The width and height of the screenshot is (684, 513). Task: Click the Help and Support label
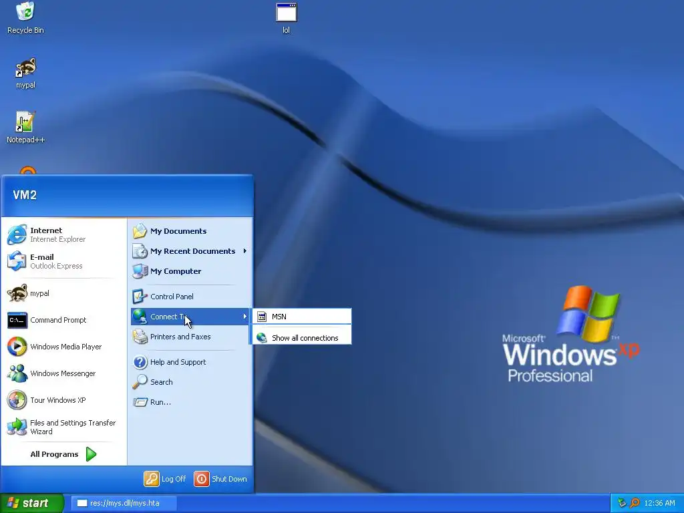pyautogui.click(x=178, y=362)
